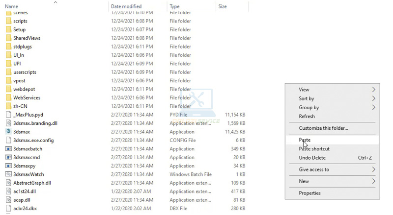This screenshot has height=215, width=393.
Task: Click the acap.dll file icon
Action: click(x=8, y=200)
